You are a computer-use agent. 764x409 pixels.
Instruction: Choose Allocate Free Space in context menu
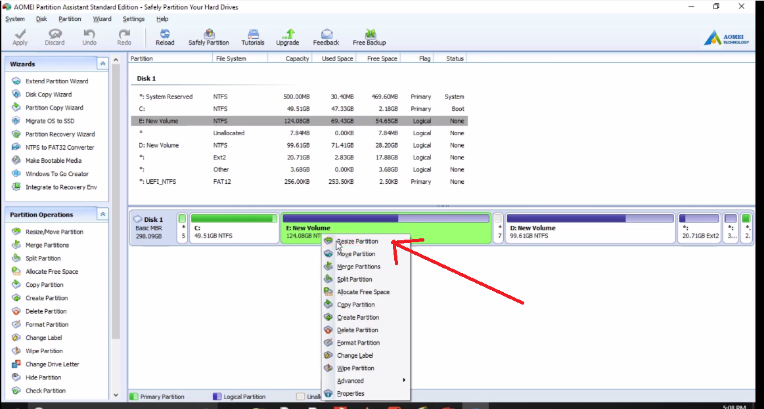click(x=366, y=291)
